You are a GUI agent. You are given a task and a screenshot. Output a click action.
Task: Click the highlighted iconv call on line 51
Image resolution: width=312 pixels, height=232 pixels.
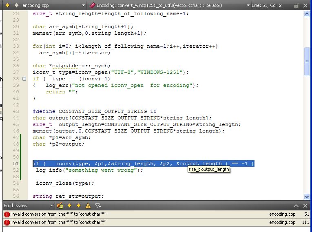click(144, 164)
